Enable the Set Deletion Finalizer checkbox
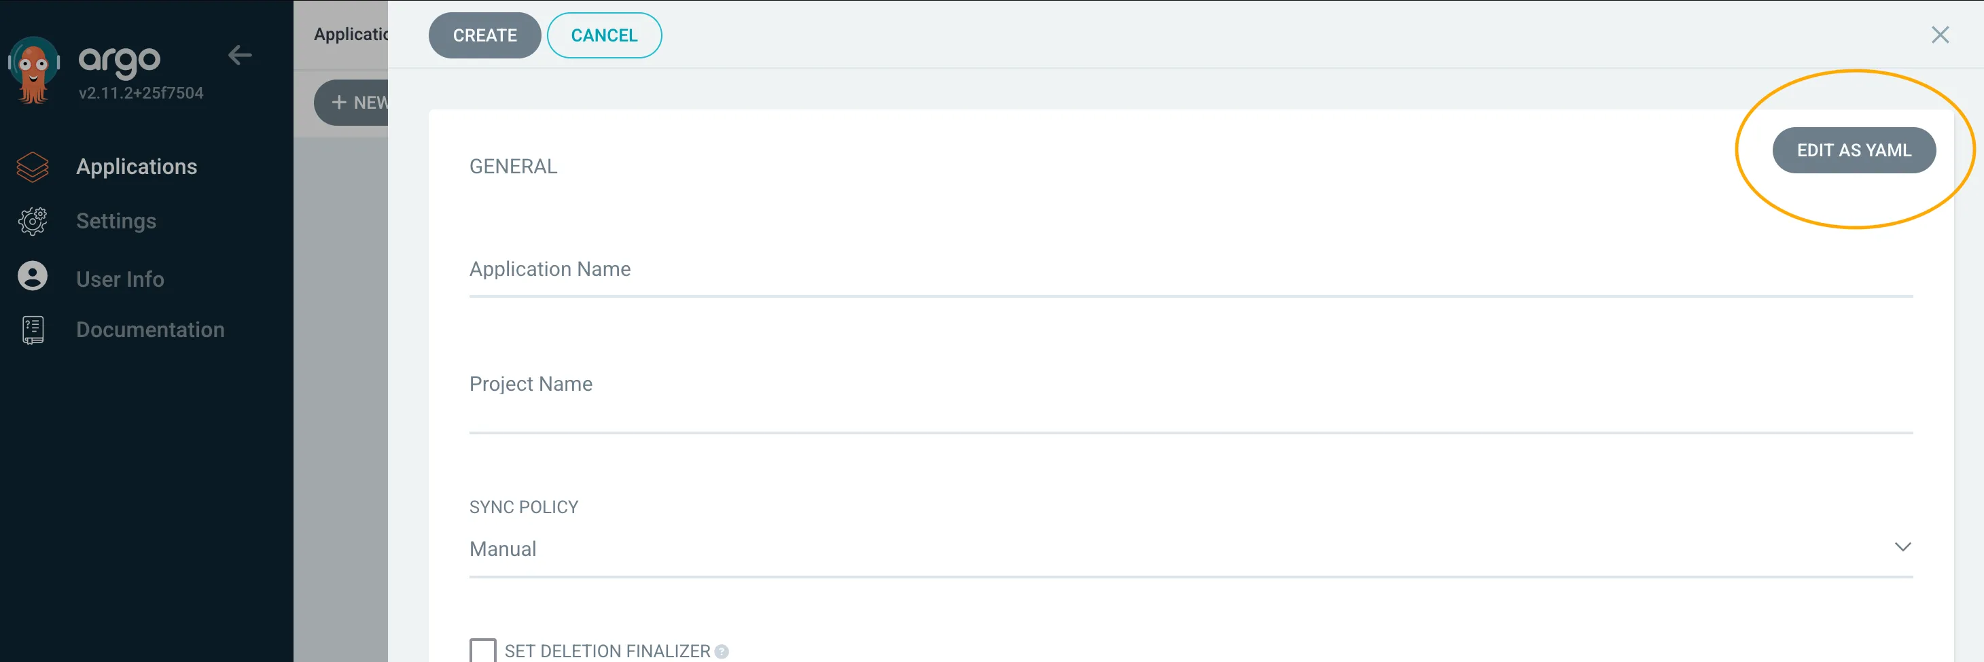Viewport: 1984px width, 662px height. [x=483, y=650]
